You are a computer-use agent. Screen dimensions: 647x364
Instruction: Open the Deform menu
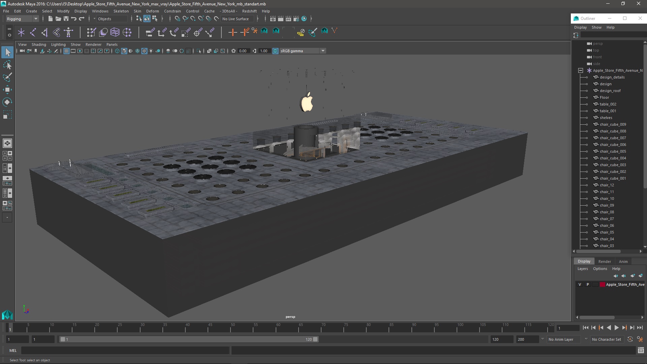(152, 11)
